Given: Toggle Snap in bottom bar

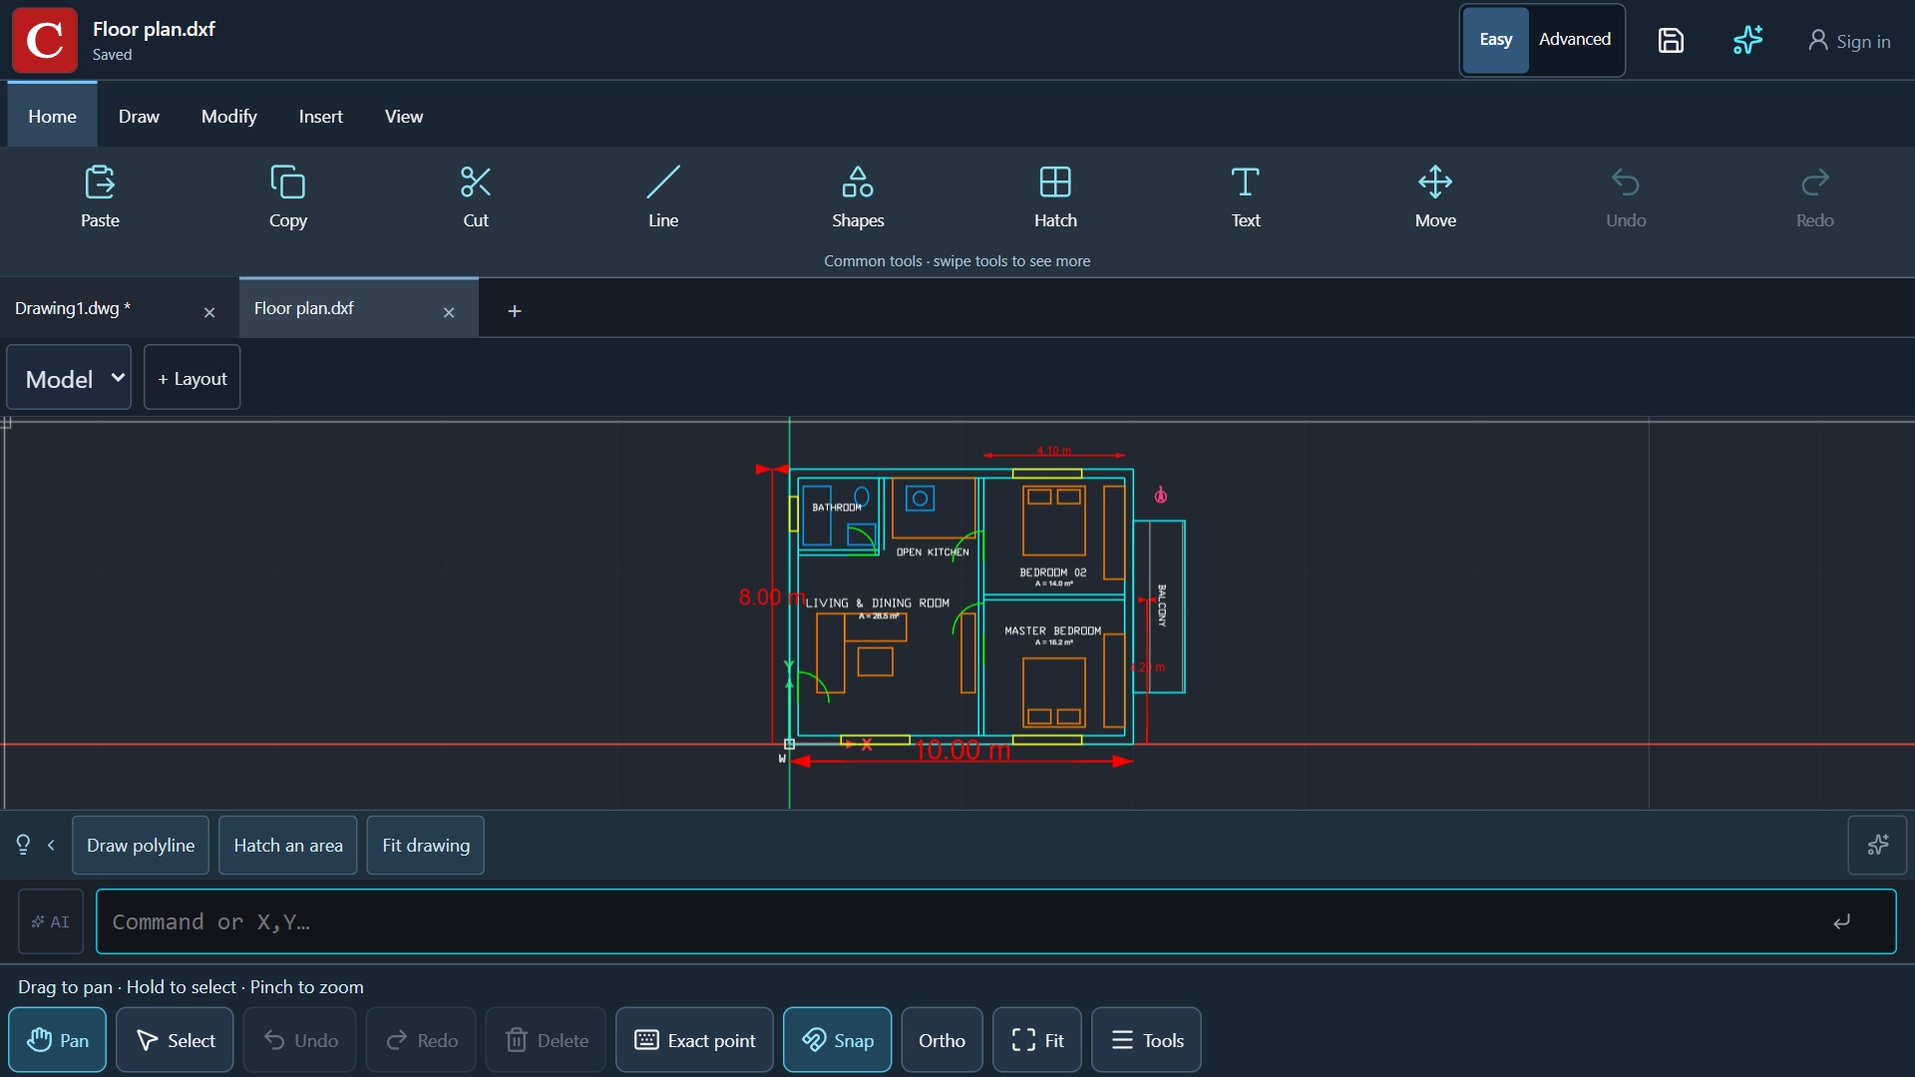Looking at the screenshot, I should coord(838,1040).
